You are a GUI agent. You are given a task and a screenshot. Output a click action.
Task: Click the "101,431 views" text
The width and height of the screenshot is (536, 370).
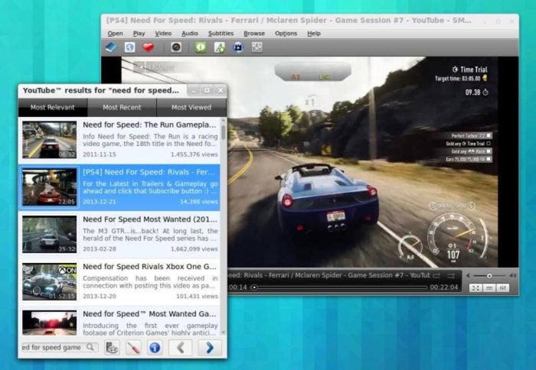[x=197, y=296]
